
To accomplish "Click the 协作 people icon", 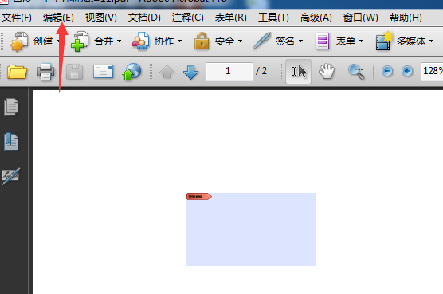I will point(140,41).
